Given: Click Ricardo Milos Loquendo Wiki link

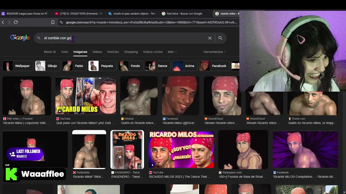Looking at the screenshot, I should click(x=26, y=123).
